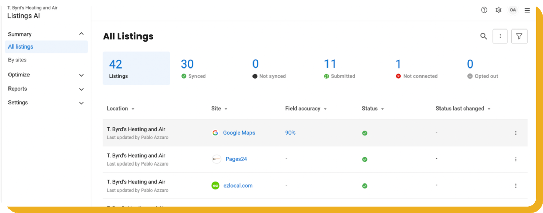Select By sites in the sidebar
Viewport: 543px width, 213px height.
17,60
